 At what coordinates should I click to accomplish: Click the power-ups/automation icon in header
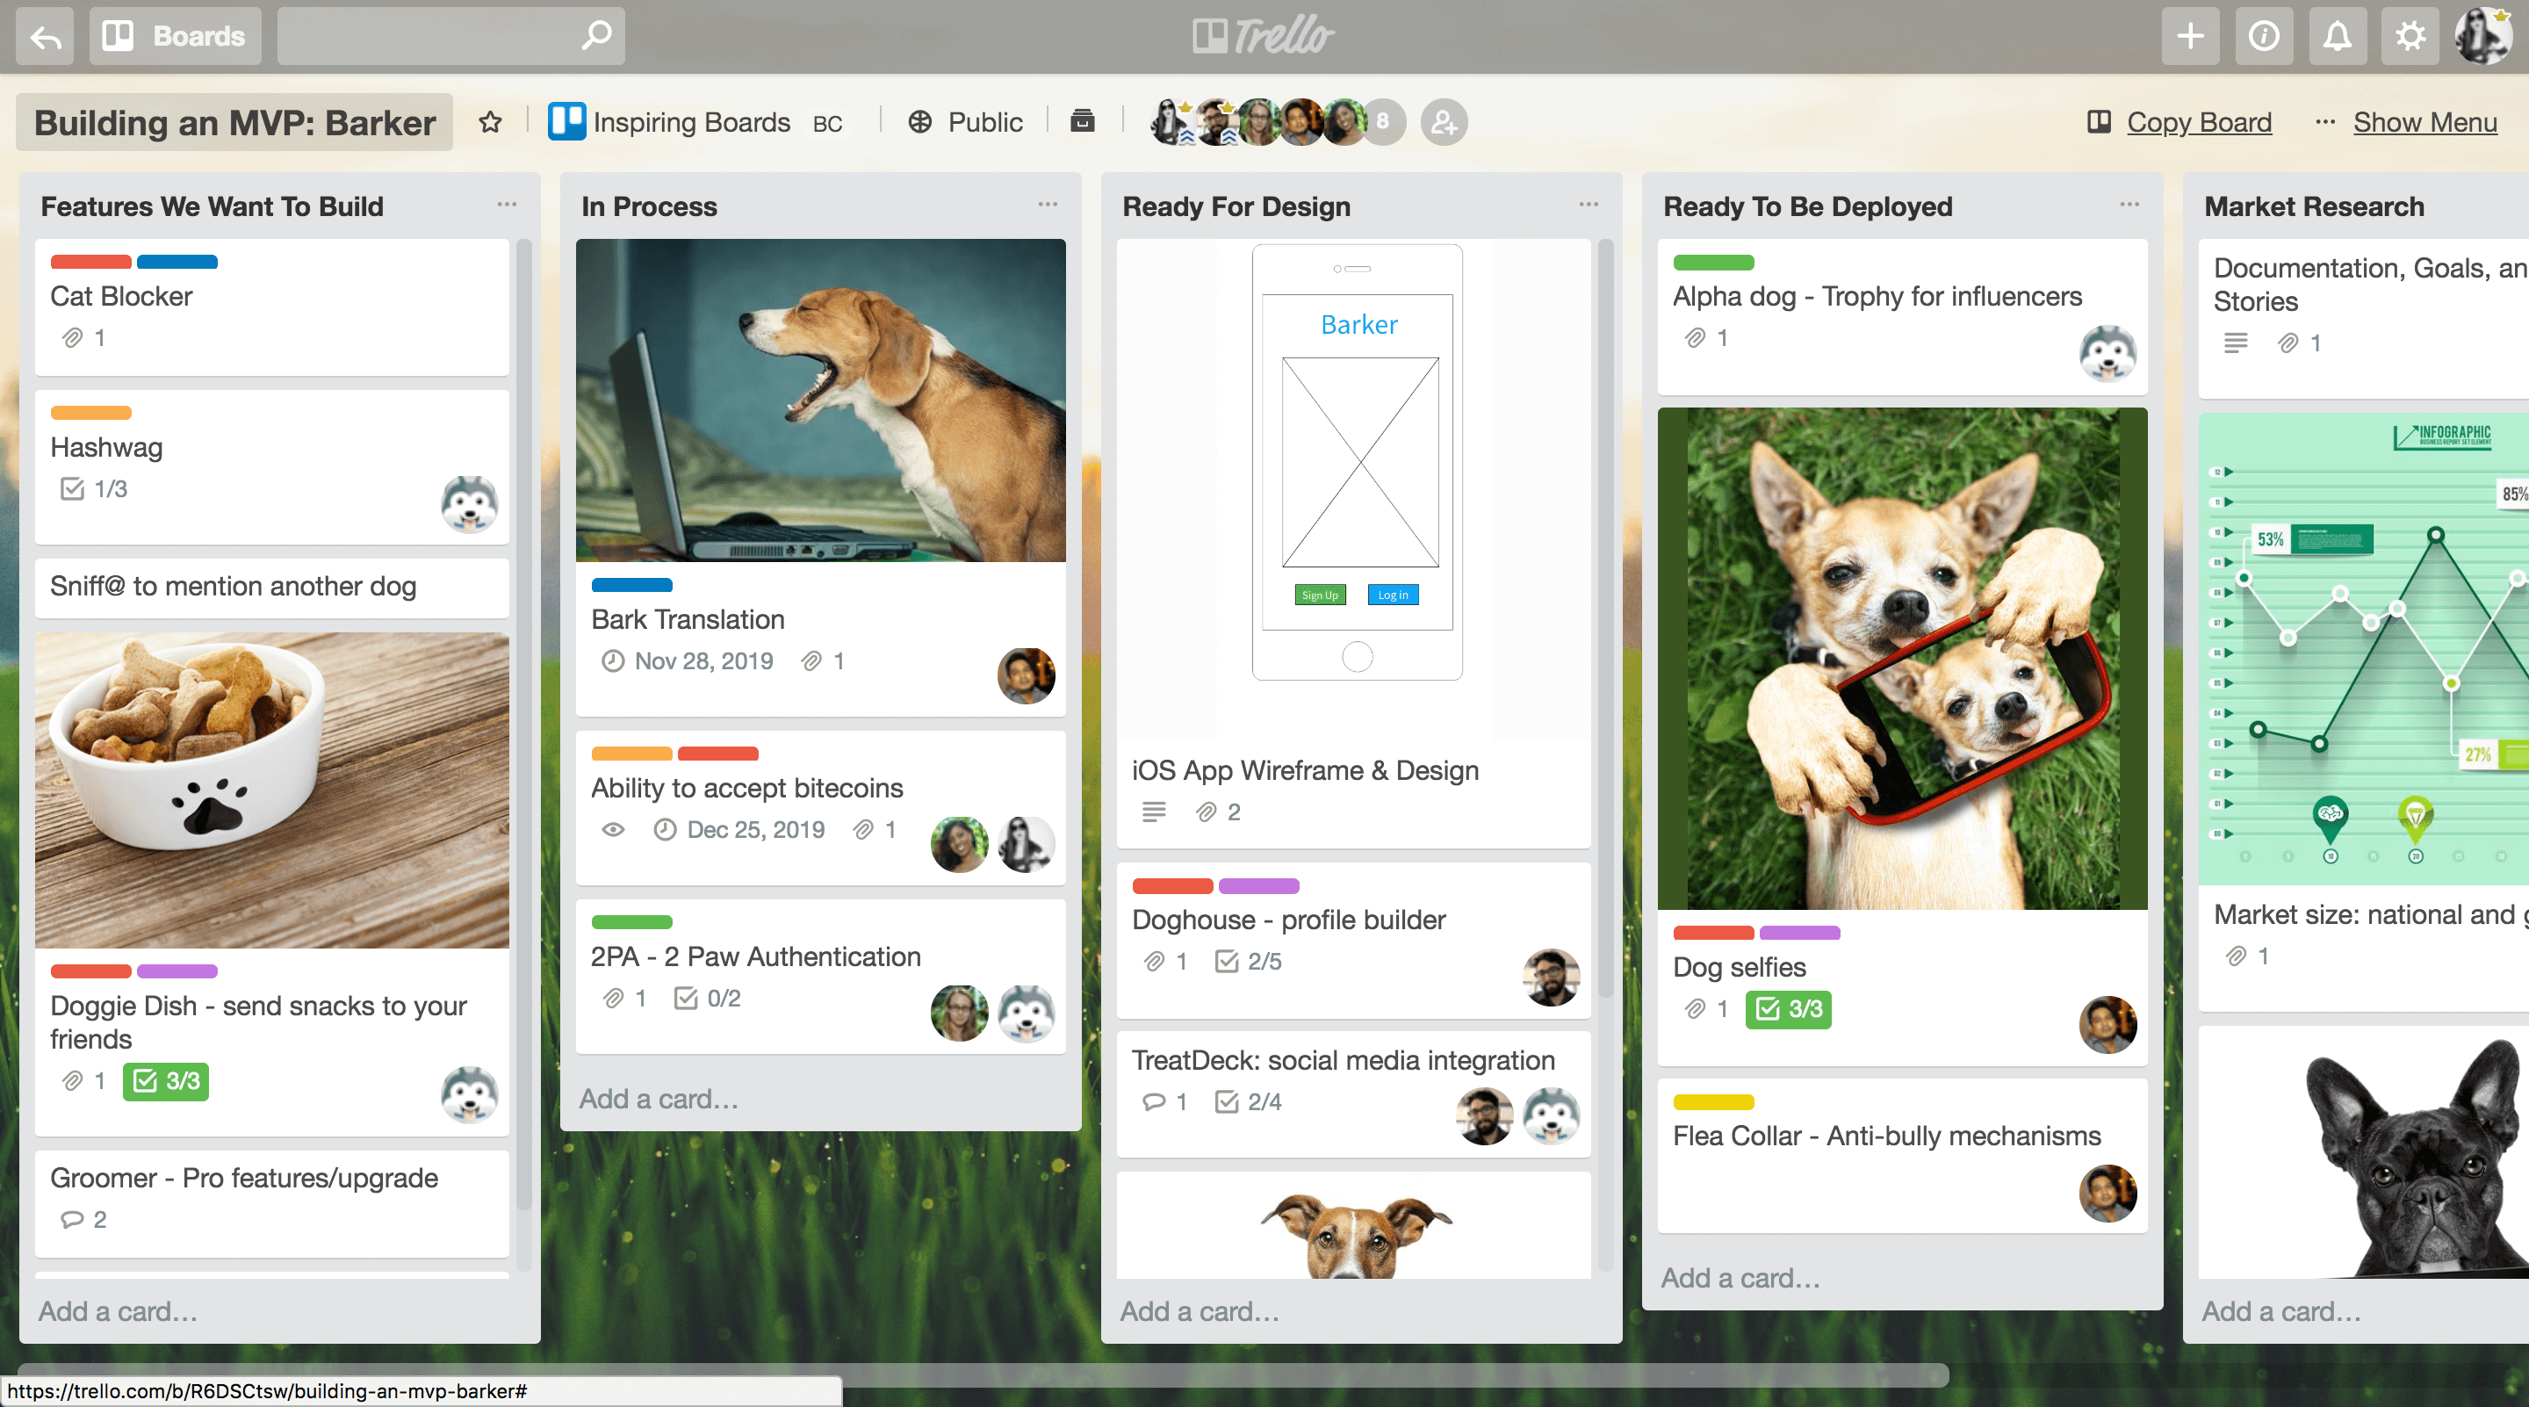click(x=1083, y=121)
